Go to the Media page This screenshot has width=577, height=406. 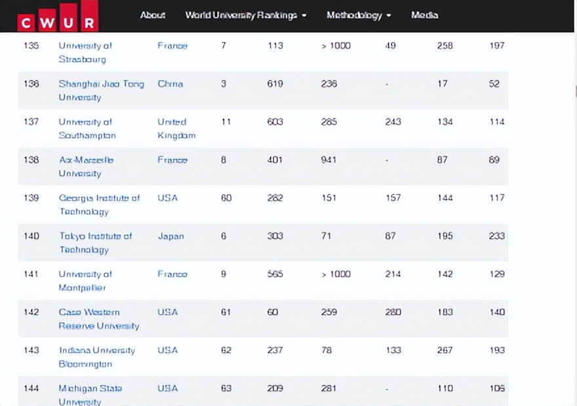424,15
